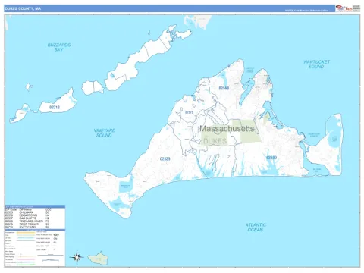Click 'CHILMARK' row in the ZIP legend
Viewport: 364px width, 273px height.
click(x=28, y=212)
